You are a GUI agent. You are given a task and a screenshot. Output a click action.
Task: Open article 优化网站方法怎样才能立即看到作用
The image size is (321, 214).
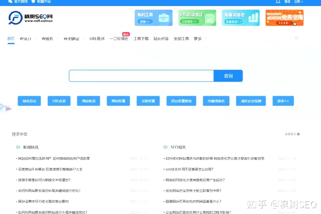pyautogui.click(x=193, y=191)
